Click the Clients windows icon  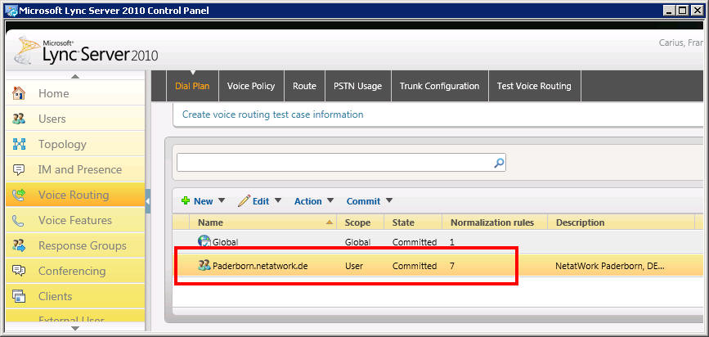click(x=19, y=296)
